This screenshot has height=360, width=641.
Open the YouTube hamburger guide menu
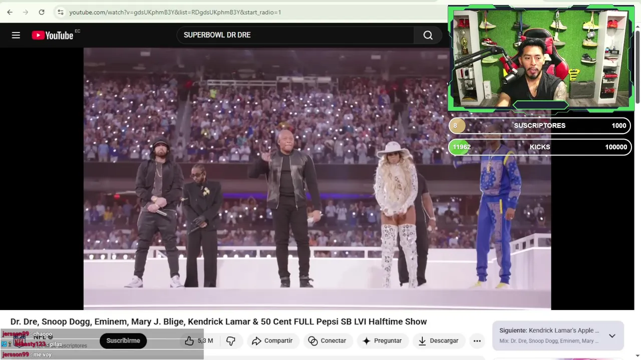16,35
